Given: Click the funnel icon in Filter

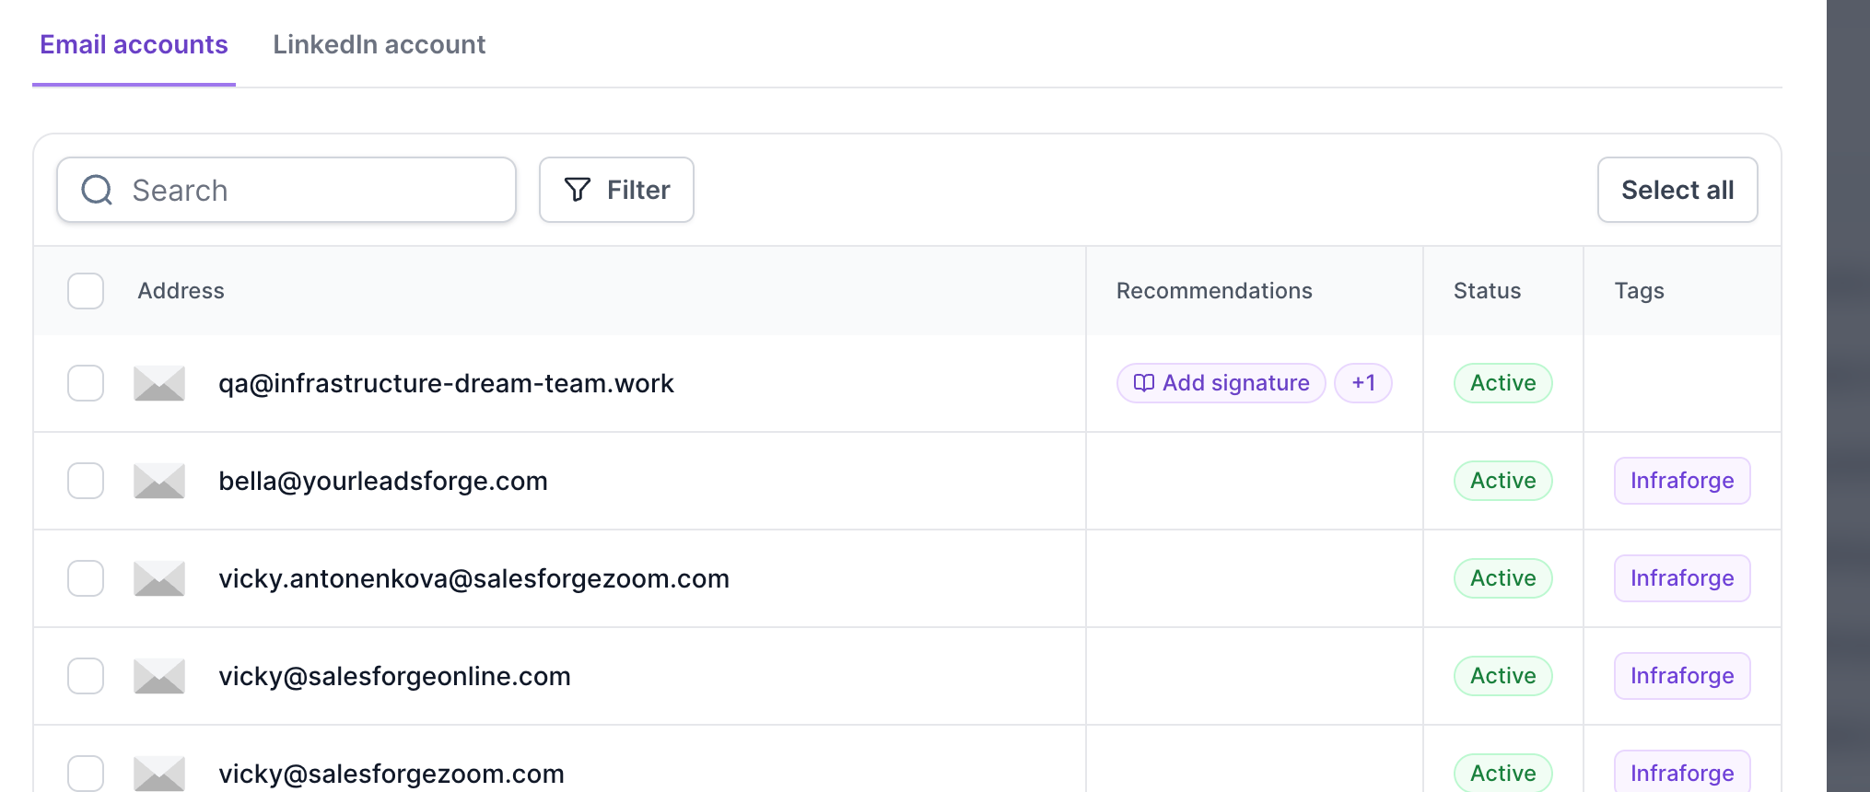Looking at the screenshot, I should [x=578, y=190].
